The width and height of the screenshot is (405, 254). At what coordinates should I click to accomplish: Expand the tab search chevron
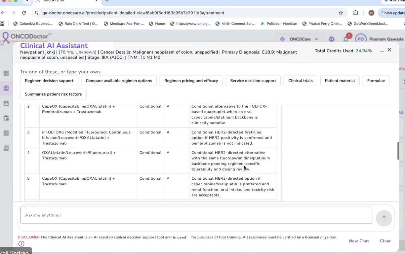pos(27,1)
